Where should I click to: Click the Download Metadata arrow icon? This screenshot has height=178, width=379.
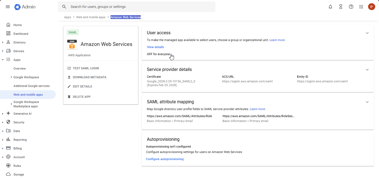[69, 77]
